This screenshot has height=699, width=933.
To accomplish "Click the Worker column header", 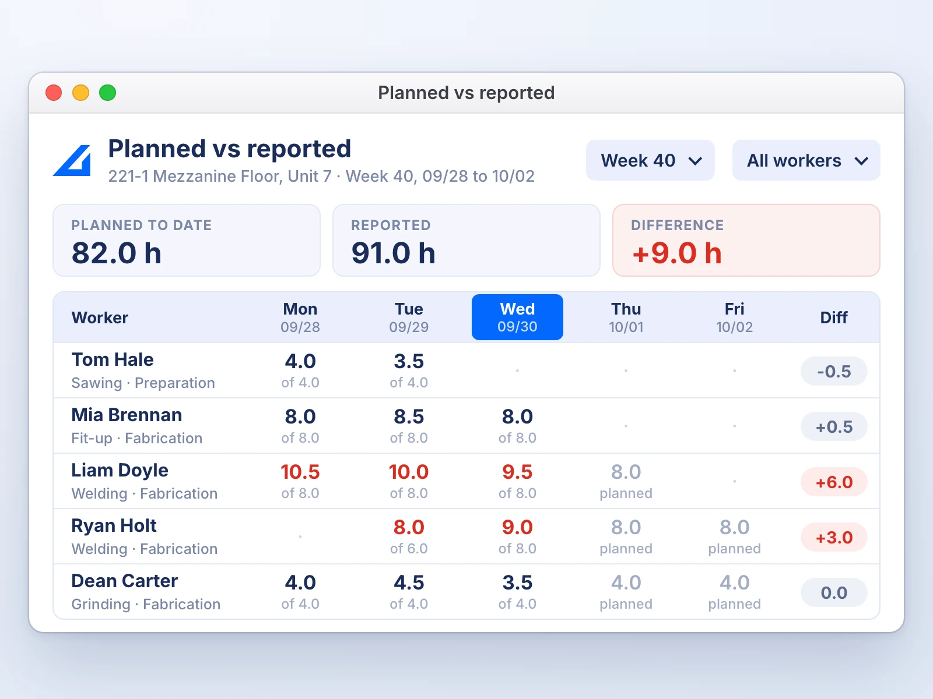I will click(x=100, y=317).
